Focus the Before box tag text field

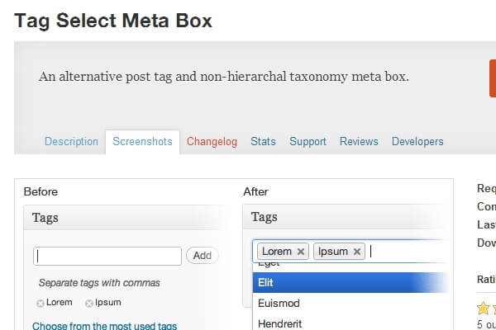click(x=107, y=256)
